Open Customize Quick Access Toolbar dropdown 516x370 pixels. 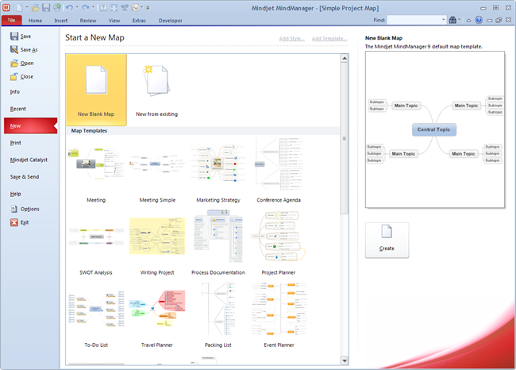pos(148,8)
